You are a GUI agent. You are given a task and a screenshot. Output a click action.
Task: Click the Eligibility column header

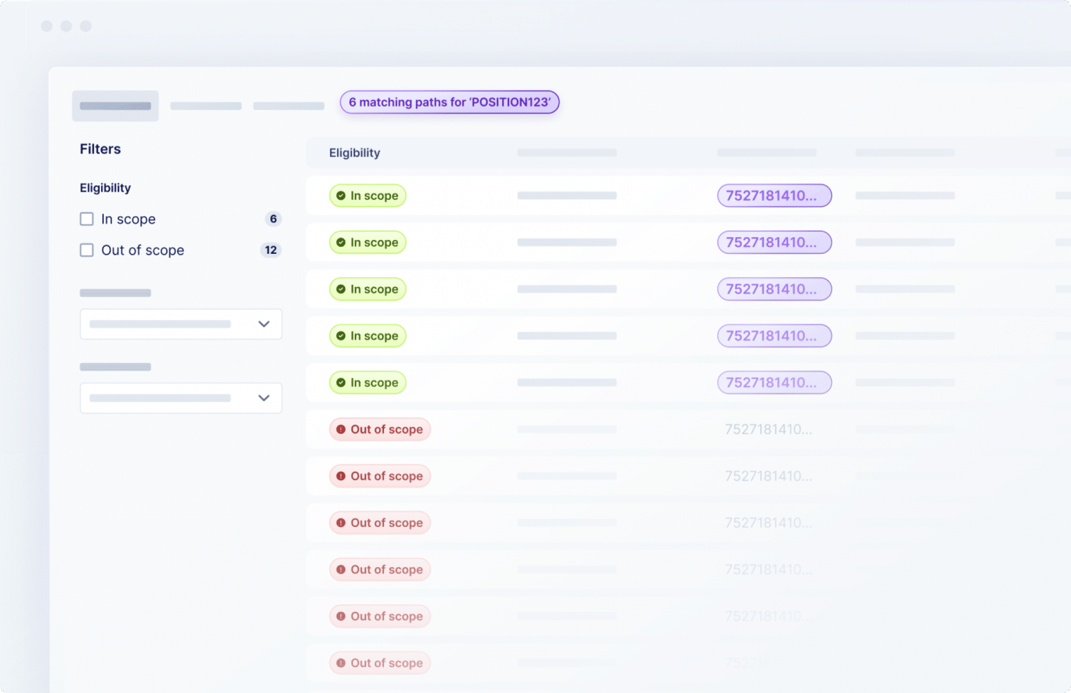[355, 153]
